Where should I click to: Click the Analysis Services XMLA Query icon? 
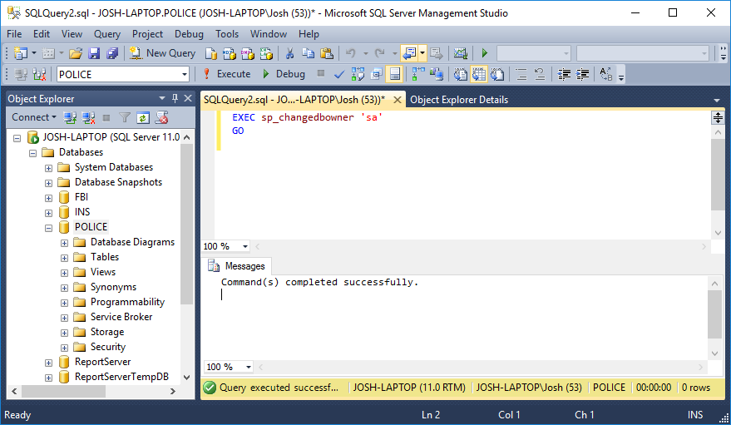click(266, 53)
